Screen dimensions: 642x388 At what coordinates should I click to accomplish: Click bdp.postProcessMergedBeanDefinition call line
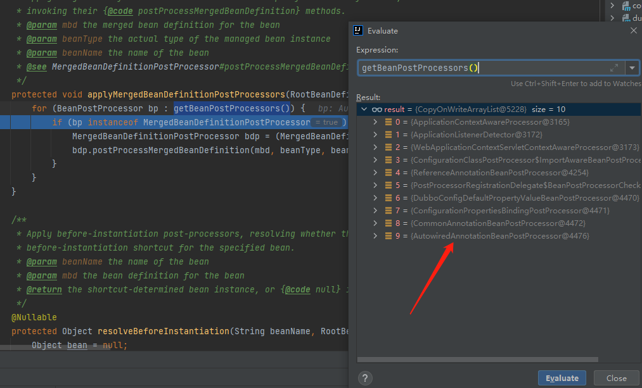(x=210, y=151)
